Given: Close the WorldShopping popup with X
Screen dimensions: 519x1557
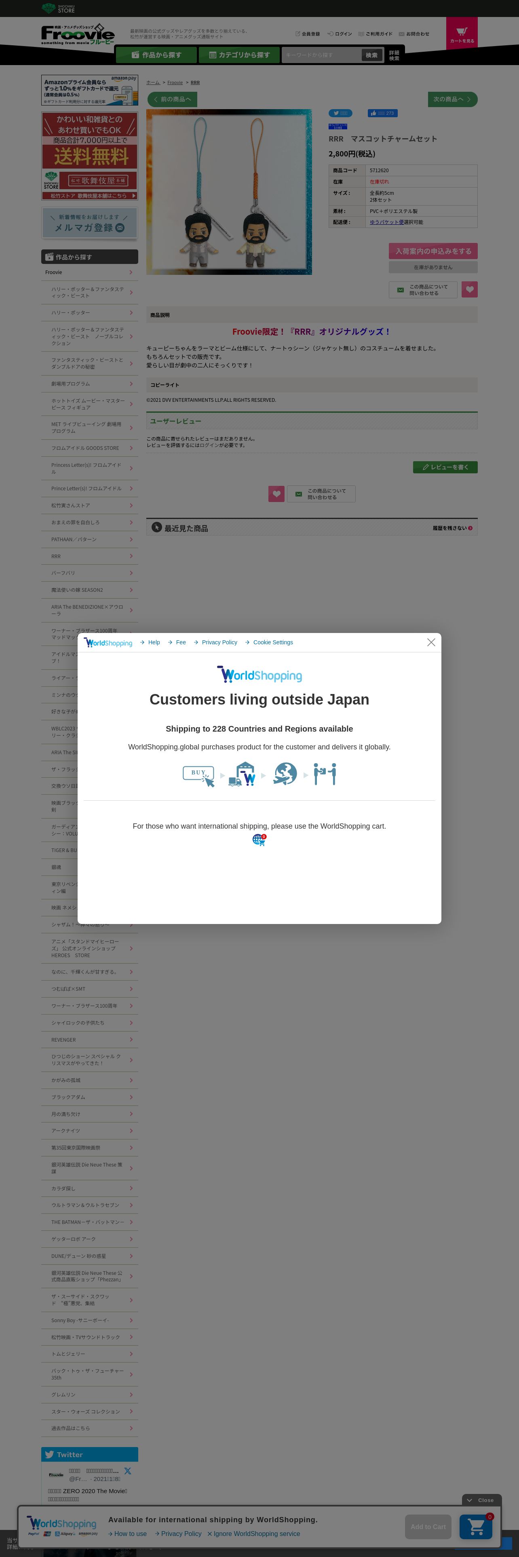Looking at the screenshot, I should click(x=431, y=642).
